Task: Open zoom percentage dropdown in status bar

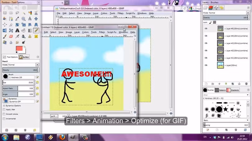Action: coord(68,116)
